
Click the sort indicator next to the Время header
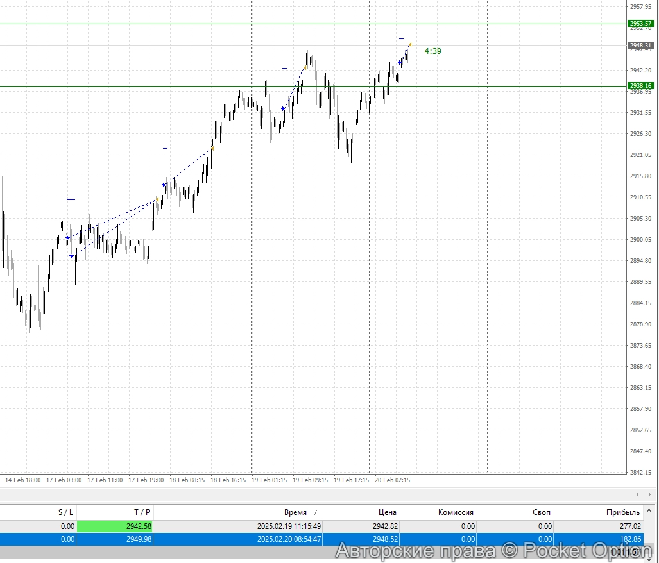317,512
